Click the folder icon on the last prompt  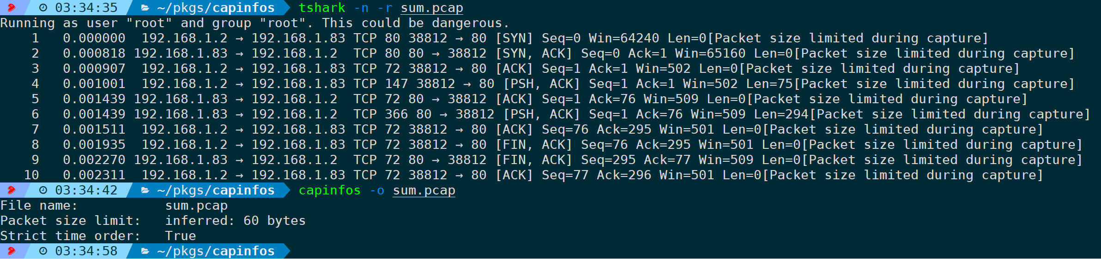[145, 251]
